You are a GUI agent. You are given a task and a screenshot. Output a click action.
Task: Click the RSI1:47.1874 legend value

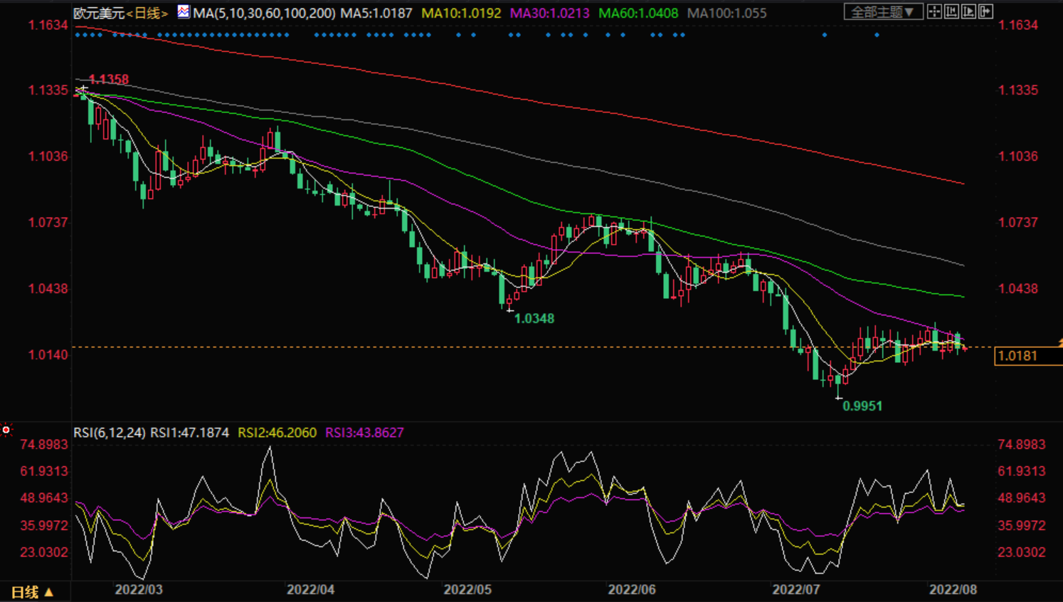[190, 433]
